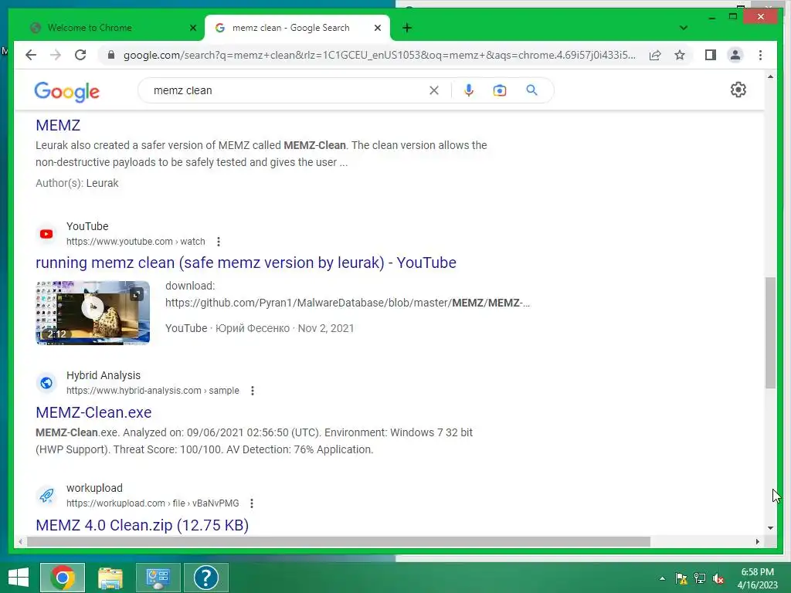Bookmark this tab with star icon
This screenshot has height=593, width=791.
[680, 55]
